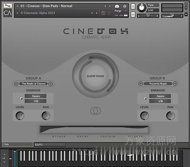Solo the instrument with S button

[133, 7]
